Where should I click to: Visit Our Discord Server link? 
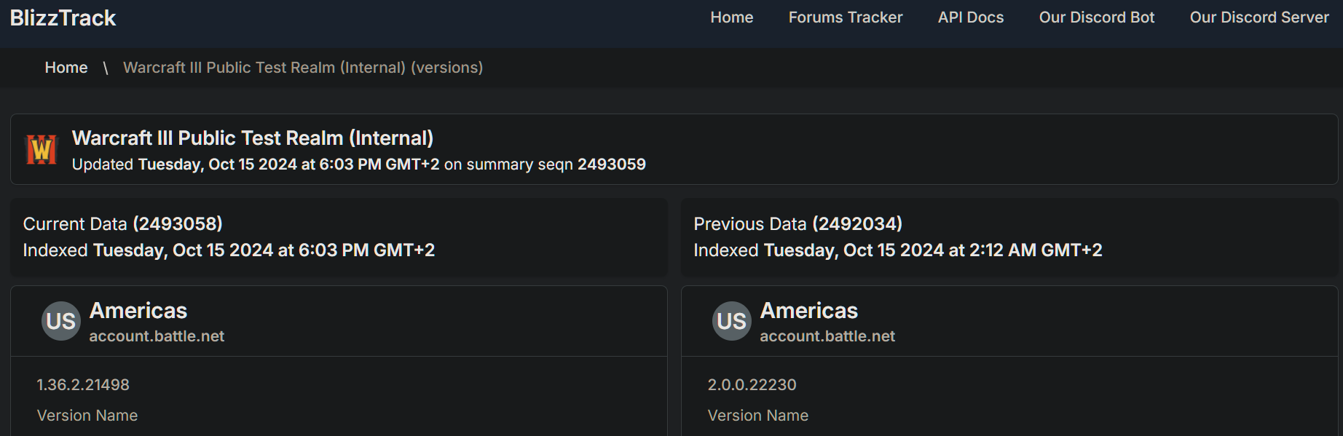click(x=1259, y=17)
